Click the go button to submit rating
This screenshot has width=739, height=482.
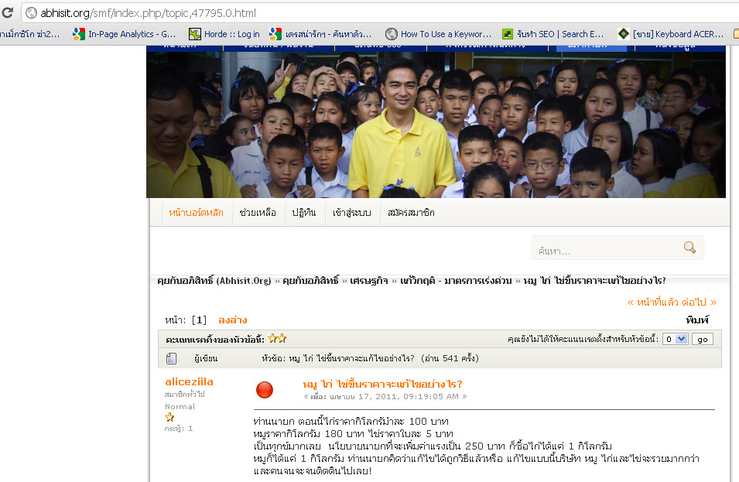tap(702, 339)
